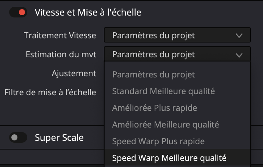Click the Traitement Vitesse label
This screenshot has height=167, width=263.
point(60,35)
